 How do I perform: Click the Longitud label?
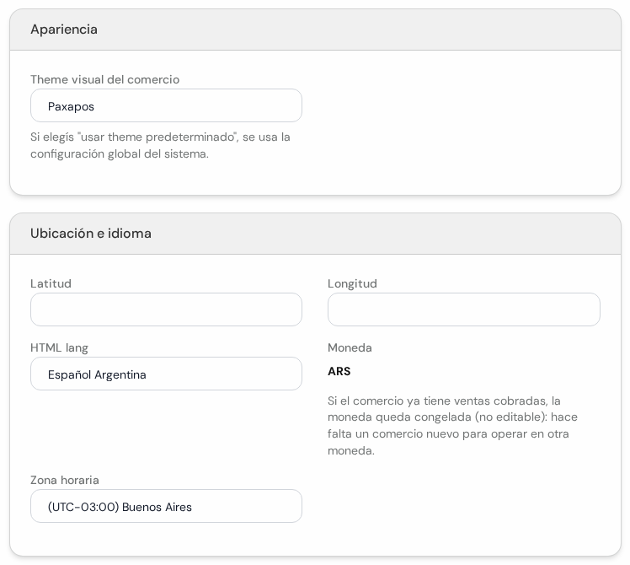pyautogui.click(x=352, y=283)
